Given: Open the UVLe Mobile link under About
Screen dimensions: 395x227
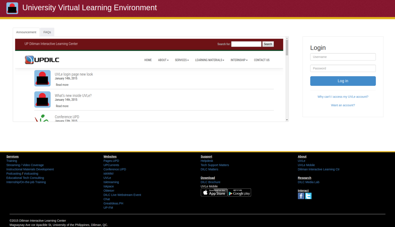Looking at the screenshot, I should 306,165.
